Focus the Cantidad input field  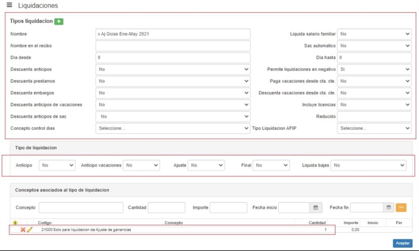pos(166,207)
